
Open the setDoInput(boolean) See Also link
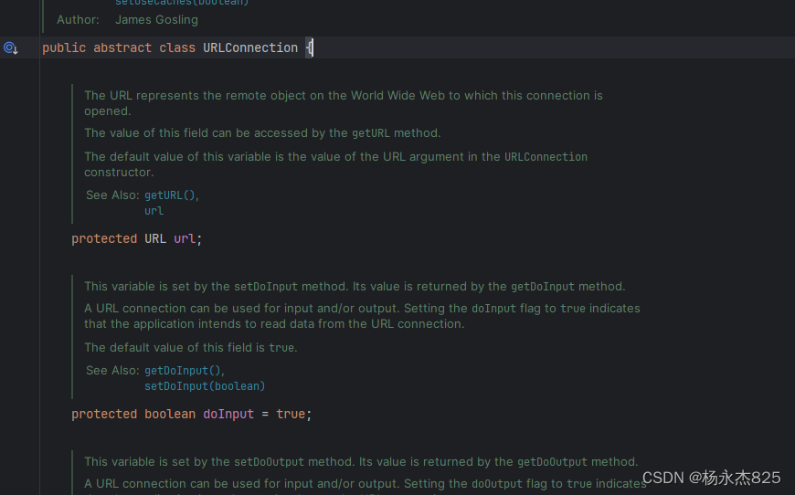[x=205, y=386]
